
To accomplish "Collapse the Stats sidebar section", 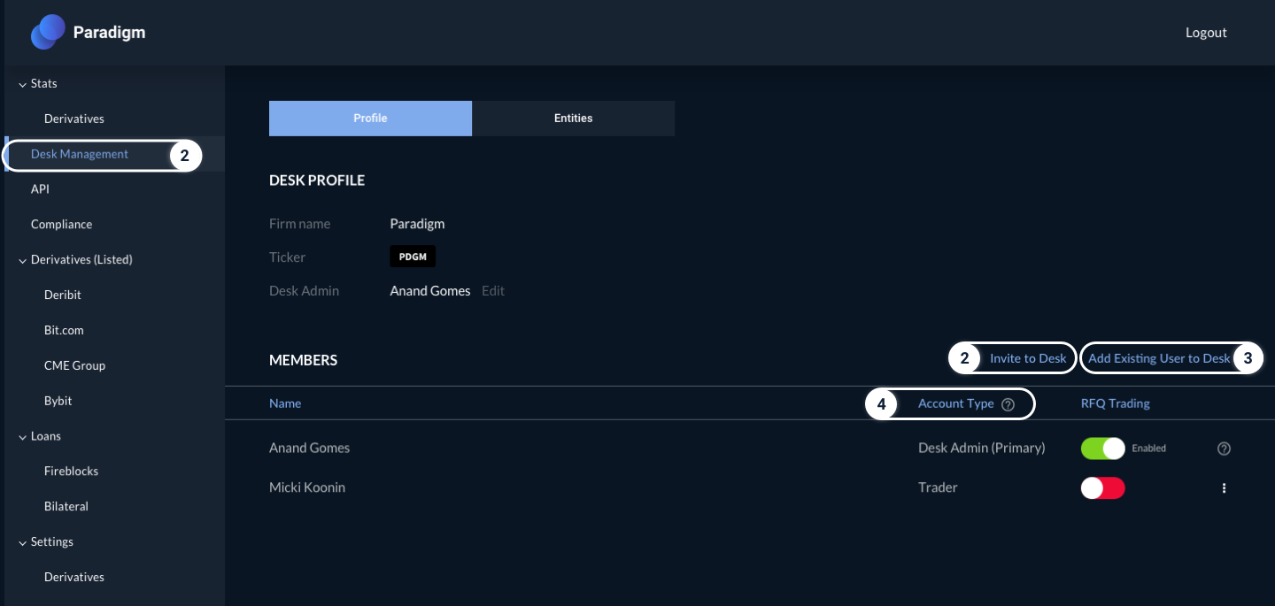I will tap(23, 84).
